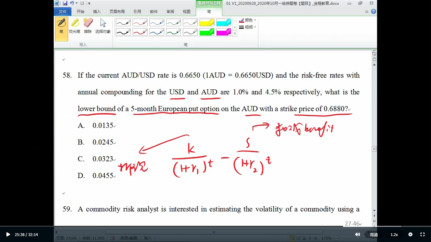Click the proofing errors icon in status bar
This screenshot has width=431, height=242.
(112, 238)
